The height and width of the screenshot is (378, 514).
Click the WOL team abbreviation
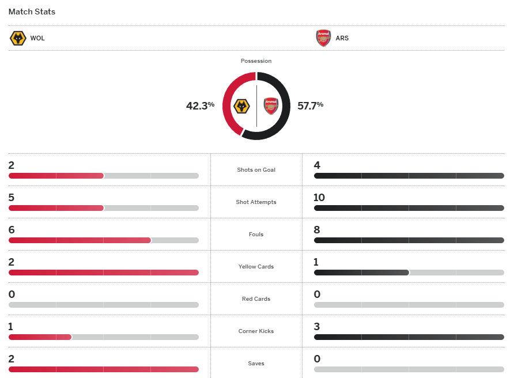click(x=37, y=39)
